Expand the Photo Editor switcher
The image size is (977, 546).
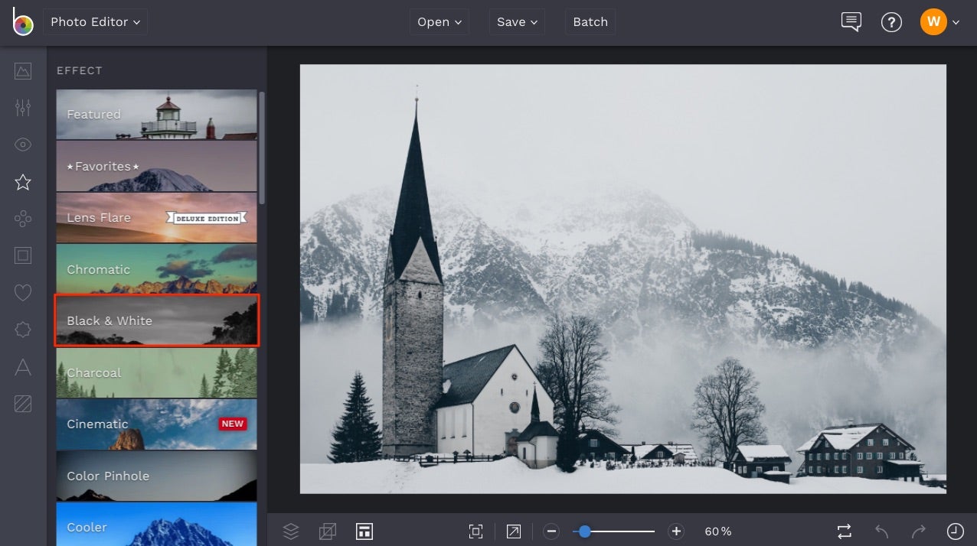pos(95,21)
